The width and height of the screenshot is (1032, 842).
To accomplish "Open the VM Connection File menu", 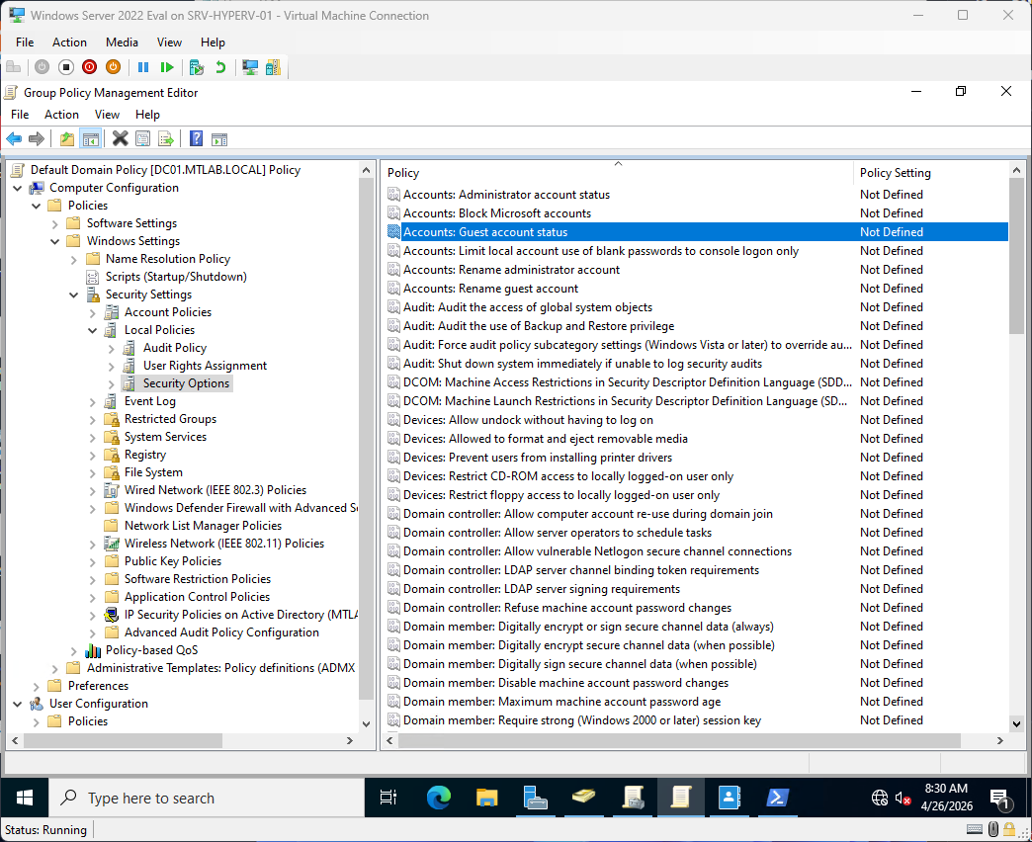I will 25,42.
